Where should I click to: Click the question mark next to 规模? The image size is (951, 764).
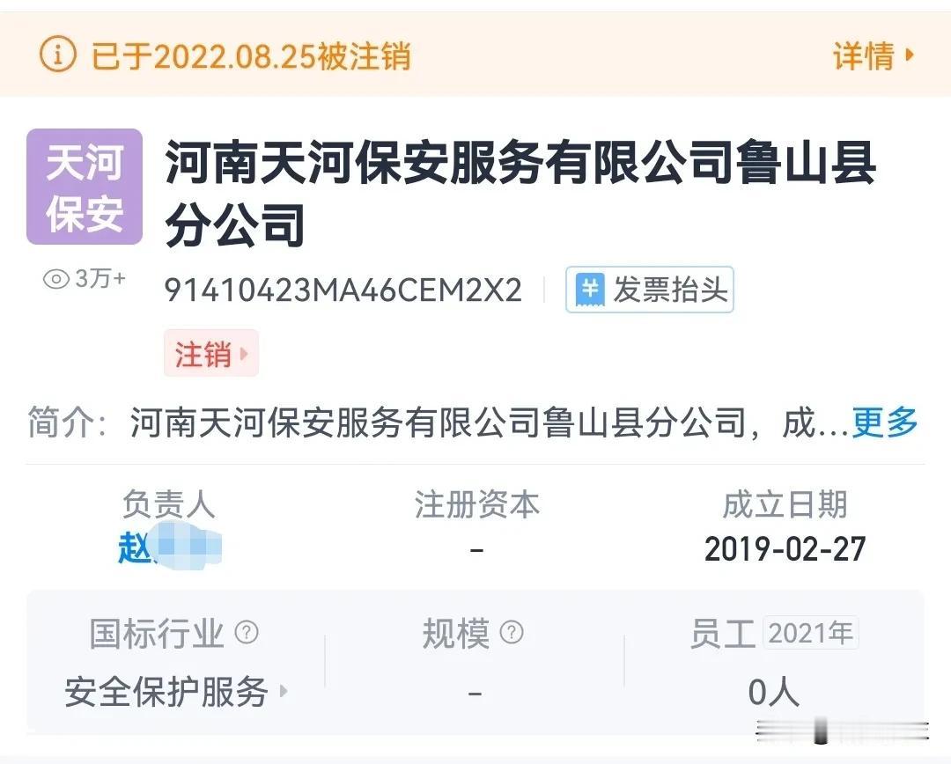tap(512, 633)
